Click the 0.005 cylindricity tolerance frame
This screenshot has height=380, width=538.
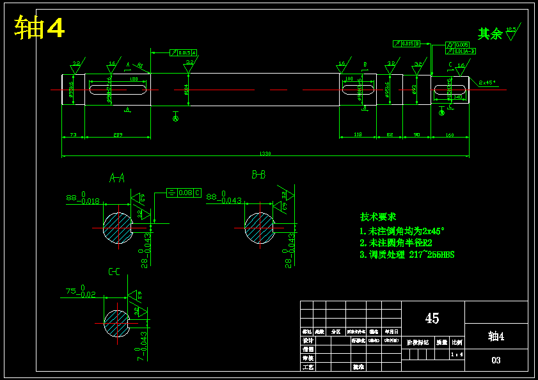coord(457,45)
